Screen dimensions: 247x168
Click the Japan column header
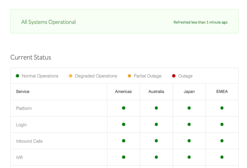pos(189,92)
